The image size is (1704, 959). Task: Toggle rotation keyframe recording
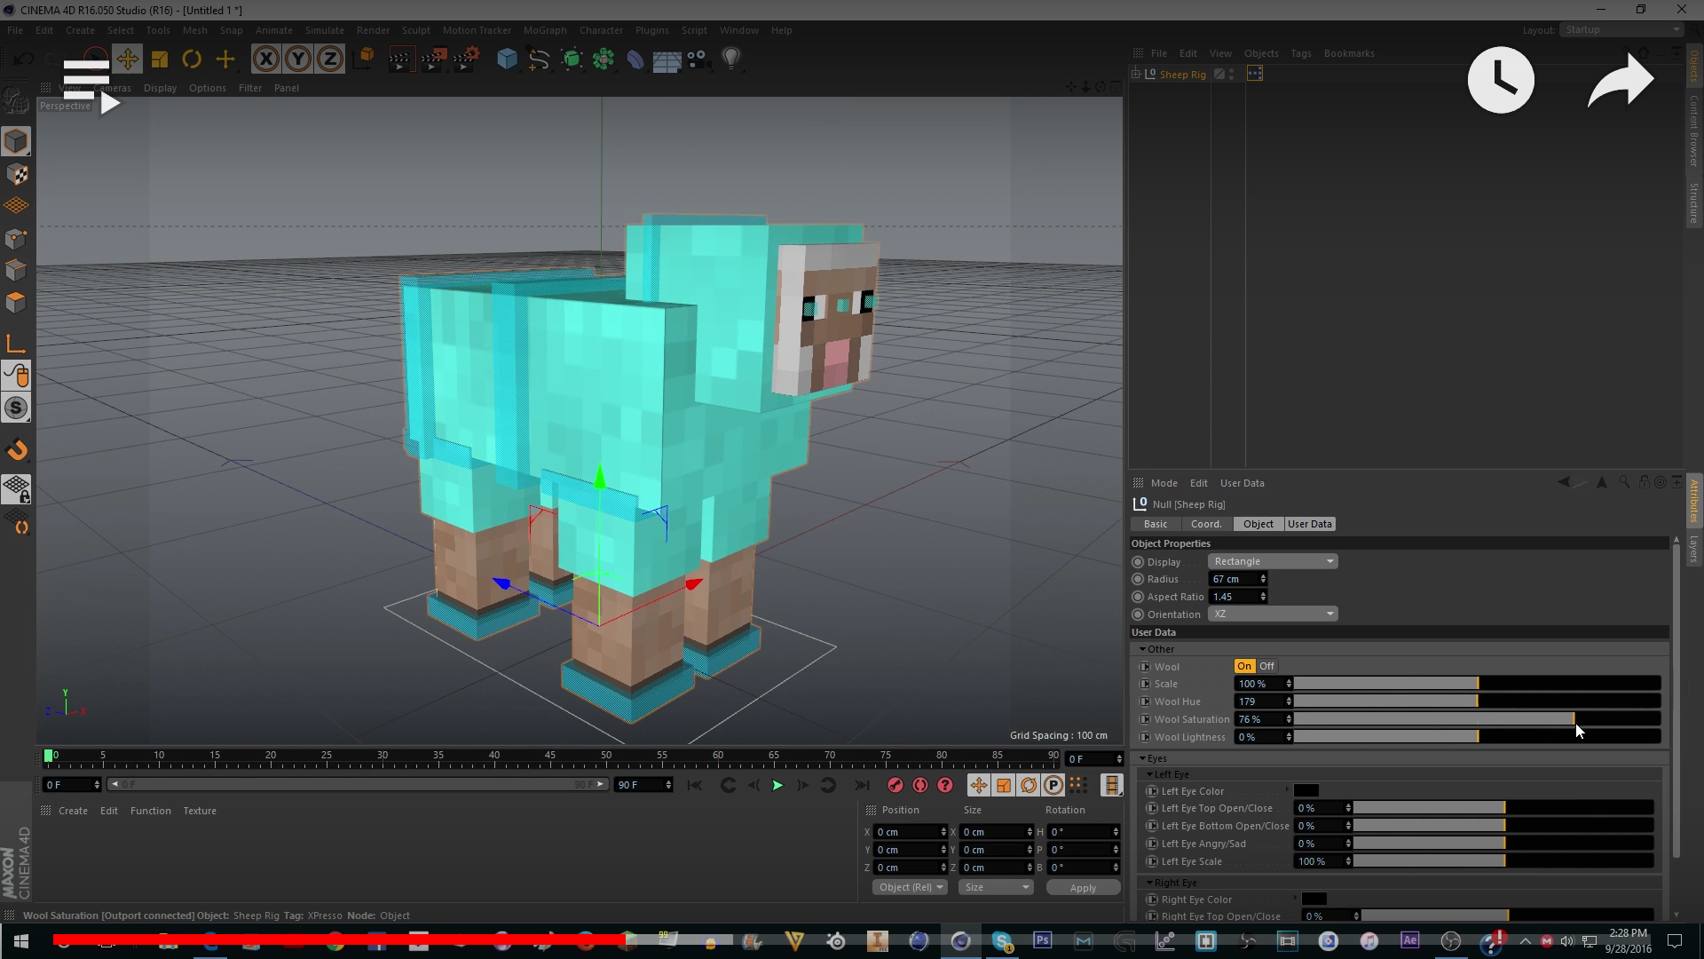point(1029,785)
